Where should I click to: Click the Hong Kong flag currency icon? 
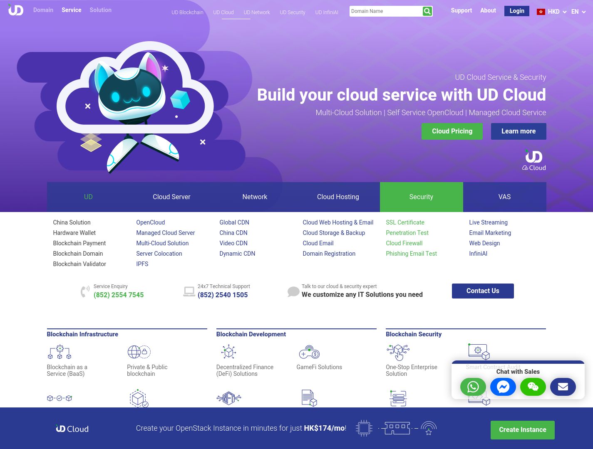tap(541, 12)
